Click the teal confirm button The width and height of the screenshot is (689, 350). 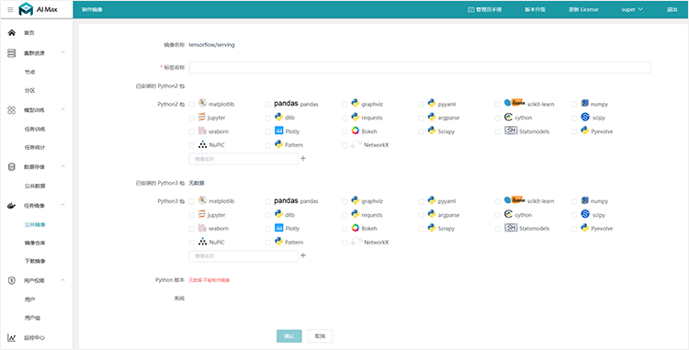(289, 336)
